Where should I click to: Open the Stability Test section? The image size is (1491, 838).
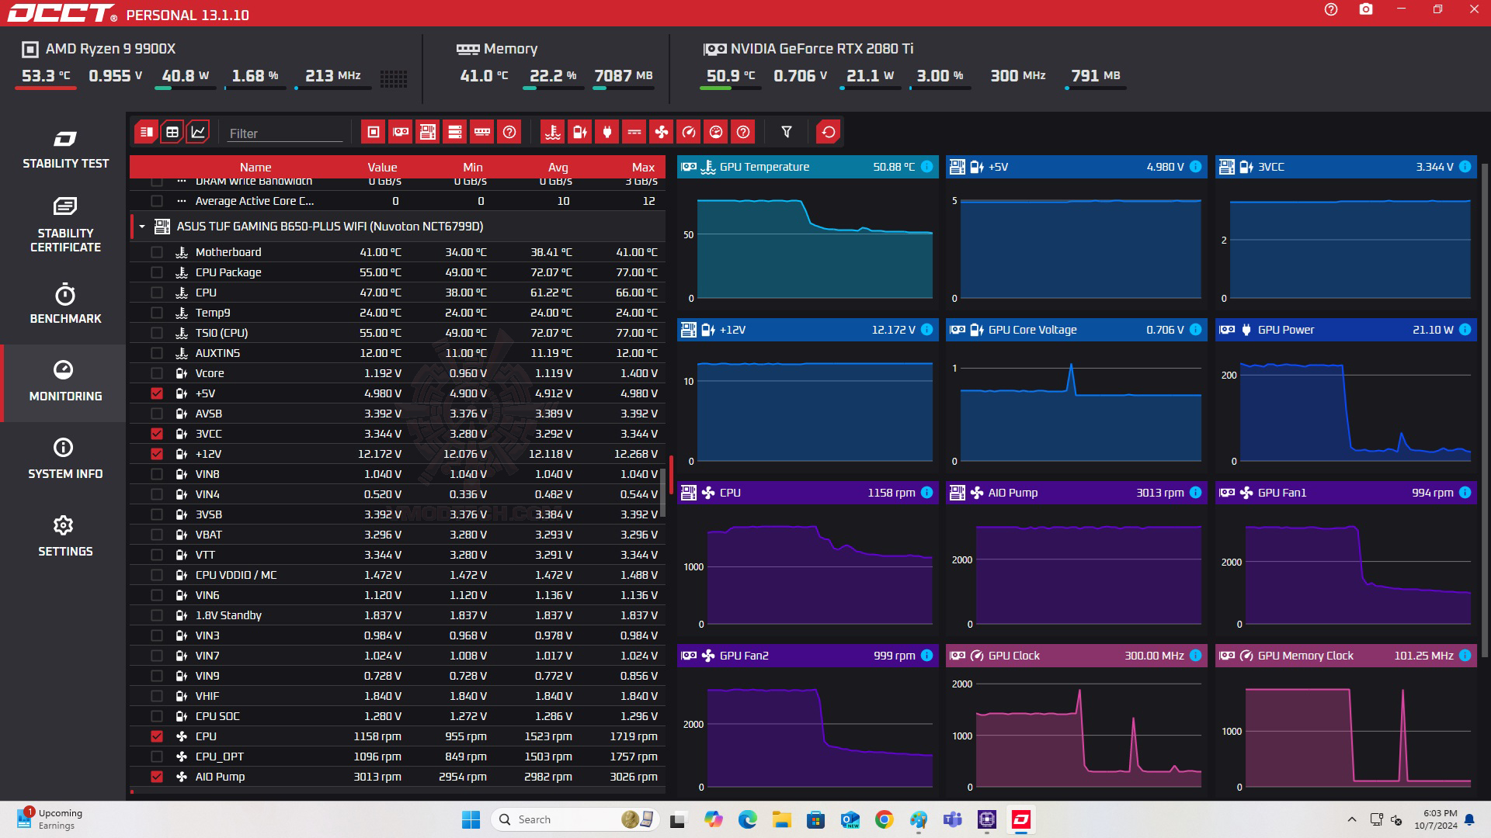click(x=65, y=150)
